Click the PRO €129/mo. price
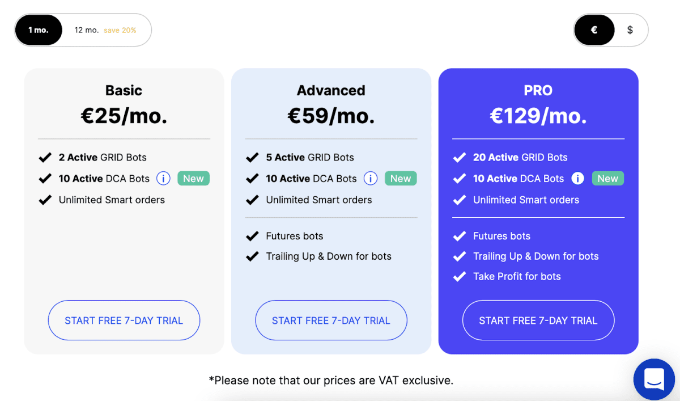The height and width of the screenshot is (401, 680). pos(538,116)
